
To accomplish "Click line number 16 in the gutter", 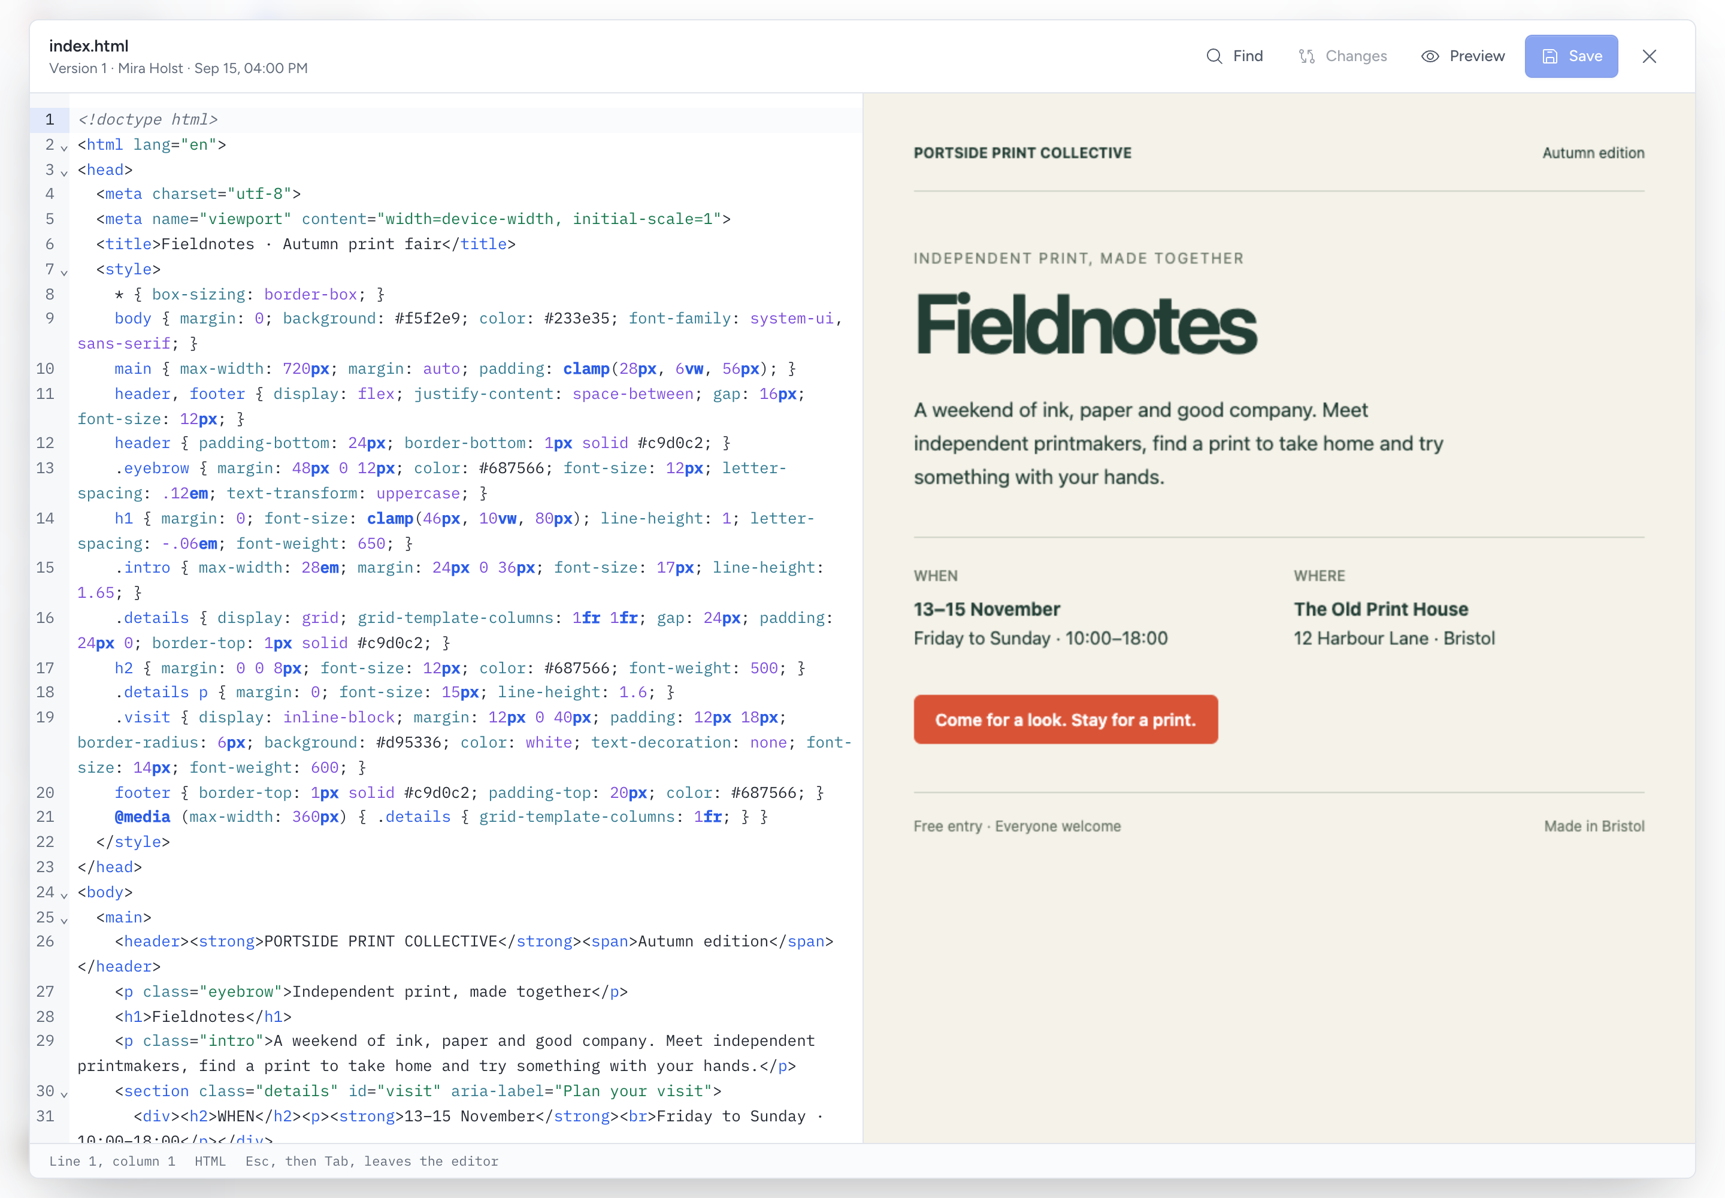I will tap(45, 618).
